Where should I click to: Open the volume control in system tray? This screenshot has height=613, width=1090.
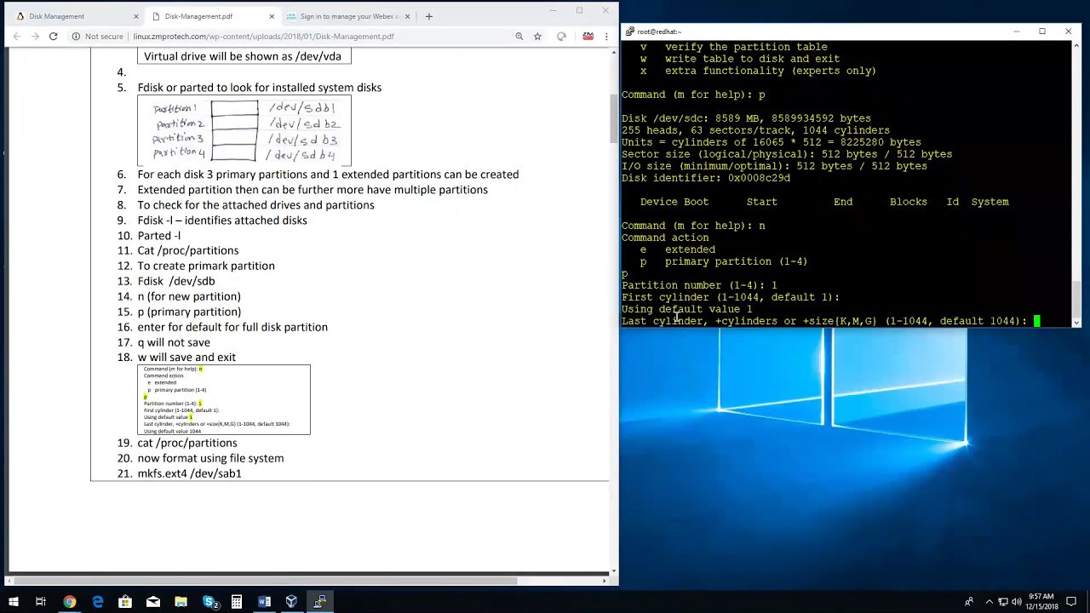point(1016,602)
